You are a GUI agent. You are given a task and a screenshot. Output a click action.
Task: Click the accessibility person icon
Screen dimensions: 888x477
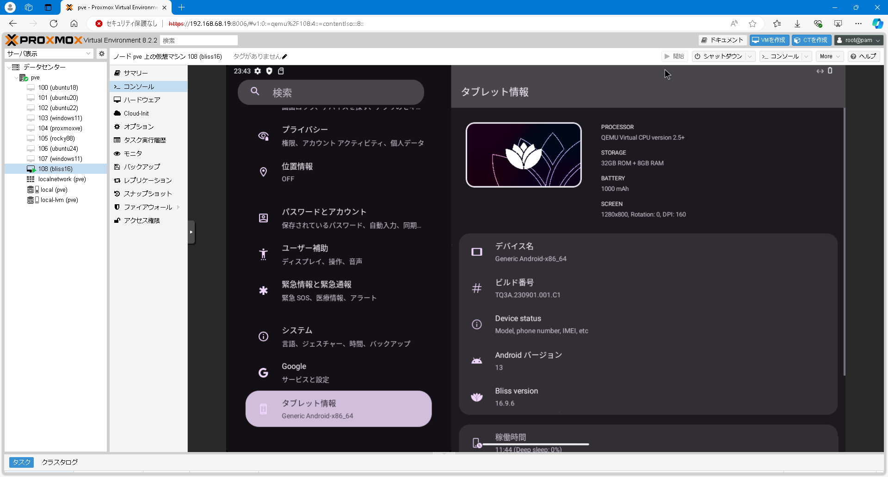263,254
